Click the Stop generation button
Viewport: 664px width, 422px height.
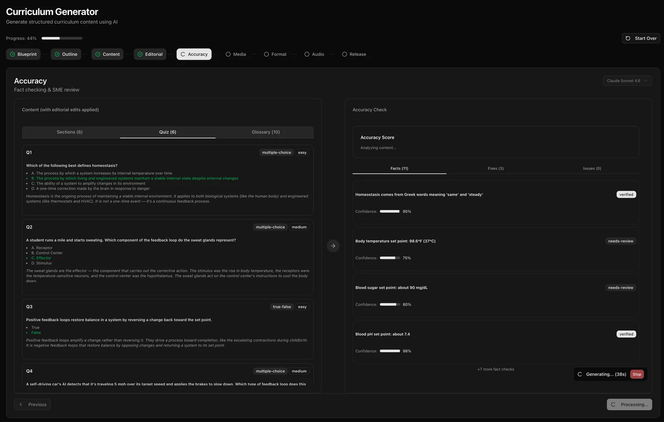(637, 374)
